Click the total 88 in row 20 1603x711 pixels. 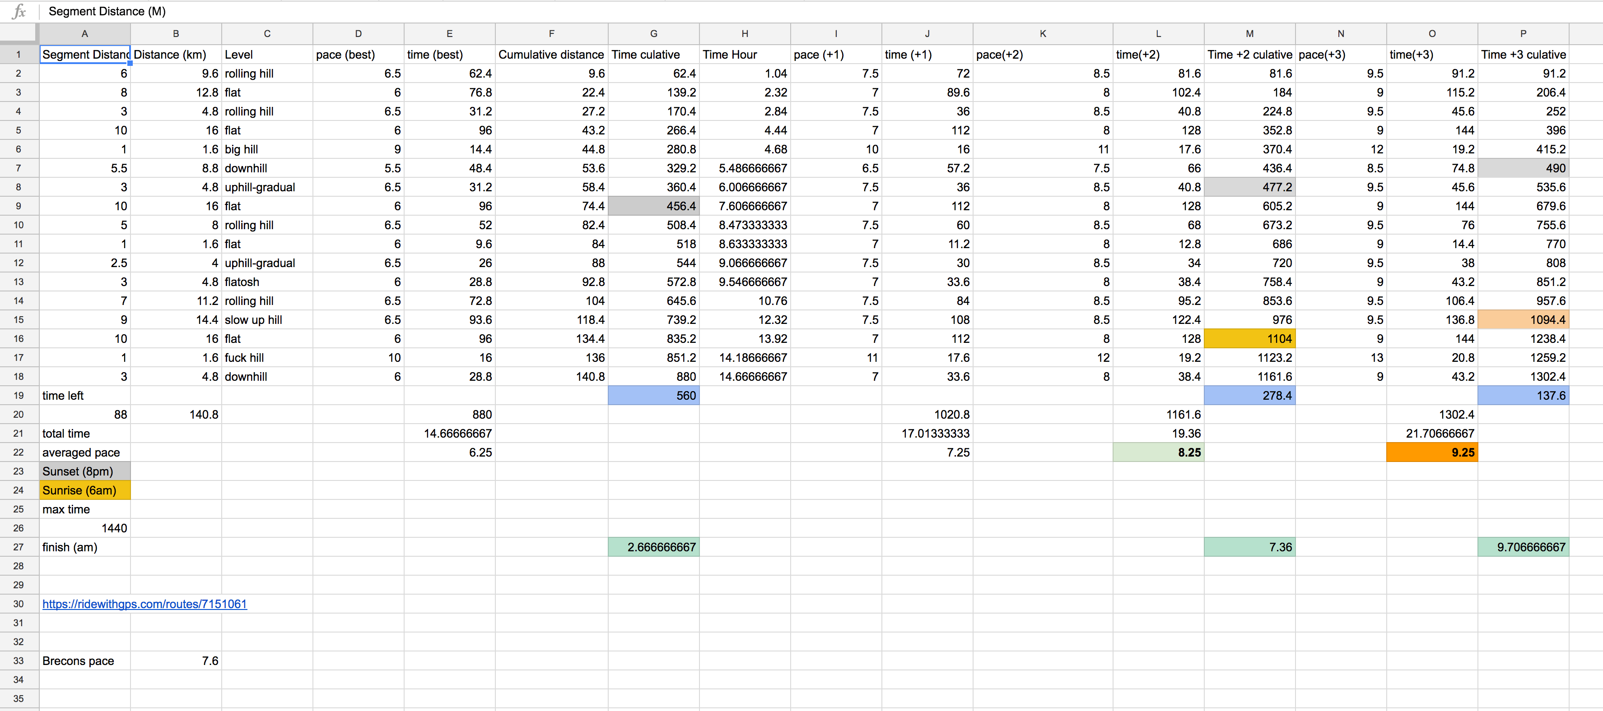pyautogui.click(x=84, y=415)
